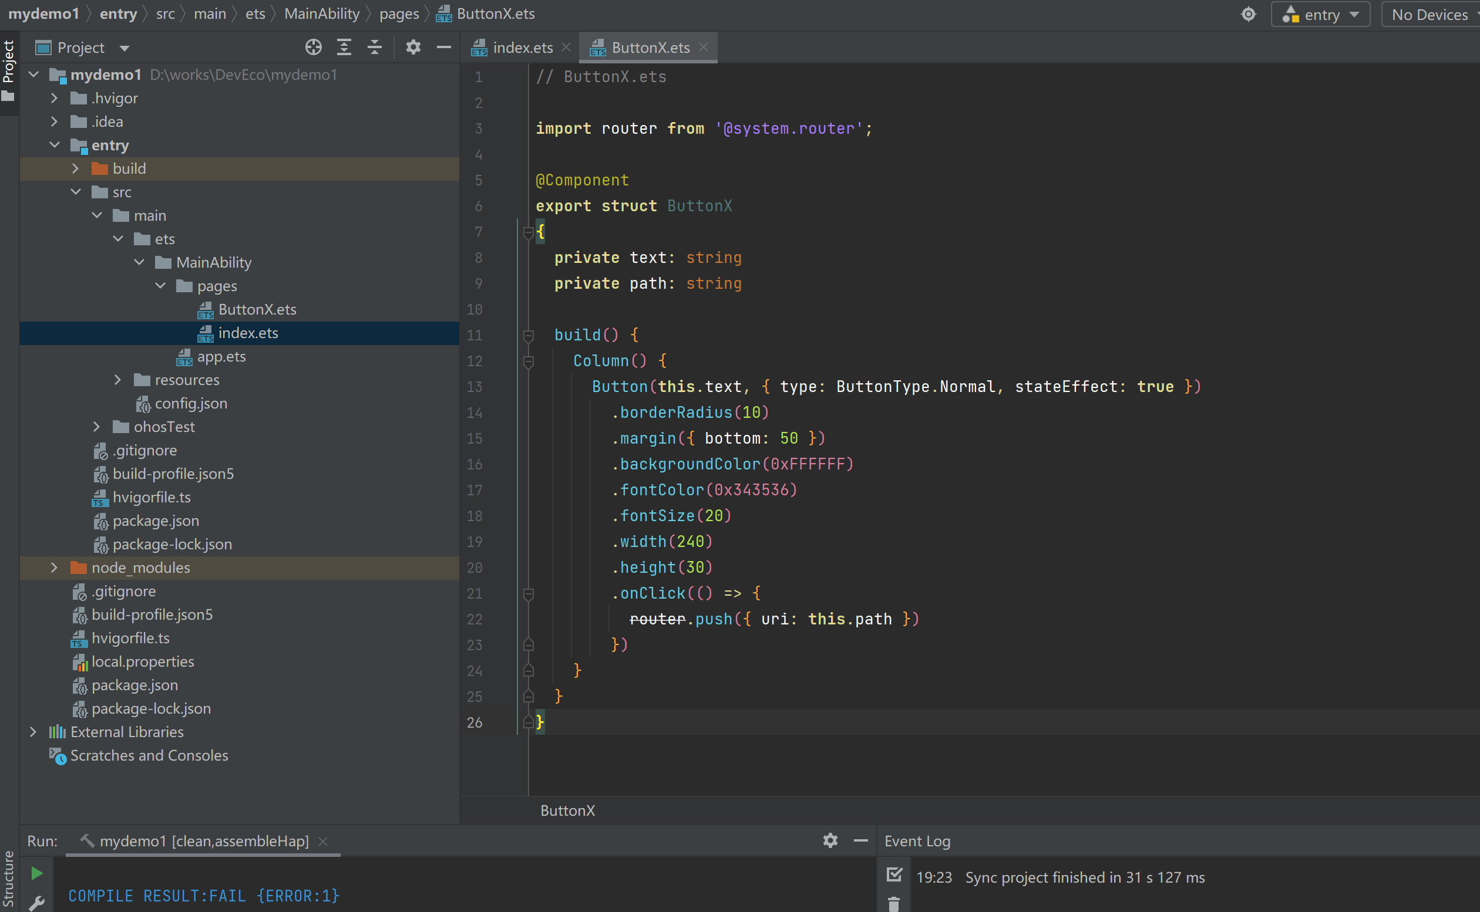The width and height of the screenshot is (1480, 912).
Task: Click the MainAbility breadcrumb
Action: tap(322, 13)
